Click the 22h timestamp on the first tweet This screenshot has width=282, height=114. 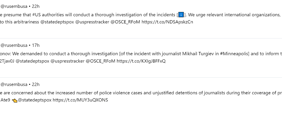click(x=36, y=7)
